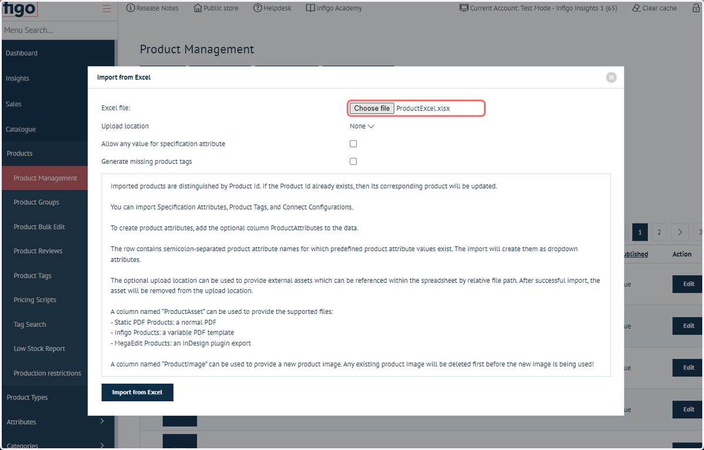This screenshot has height=450, width=704.
Task: Click the Product Management page heading
Action: click(x=197, y=50)
